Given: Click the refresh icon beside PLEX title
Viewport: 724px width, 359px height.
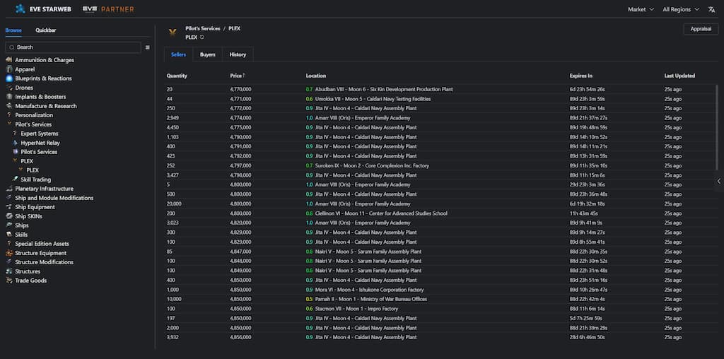Looking at the screenshot, I should [x=202, y=37].
